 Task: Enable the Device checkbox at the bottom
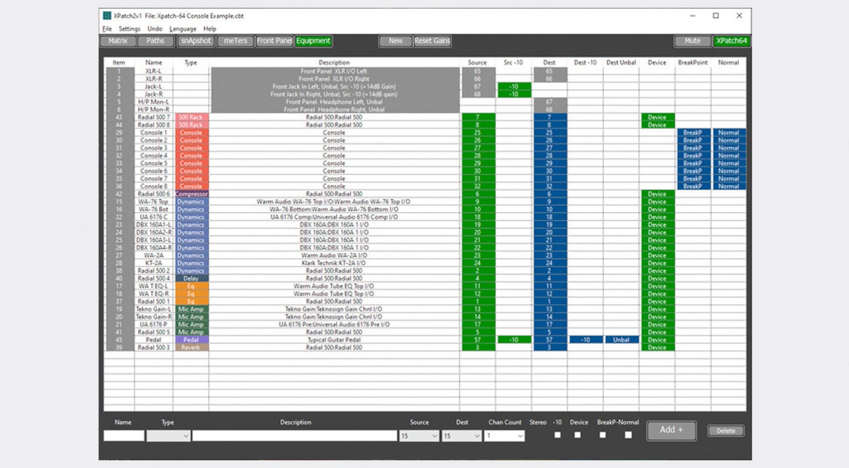(x=578, y=435)
